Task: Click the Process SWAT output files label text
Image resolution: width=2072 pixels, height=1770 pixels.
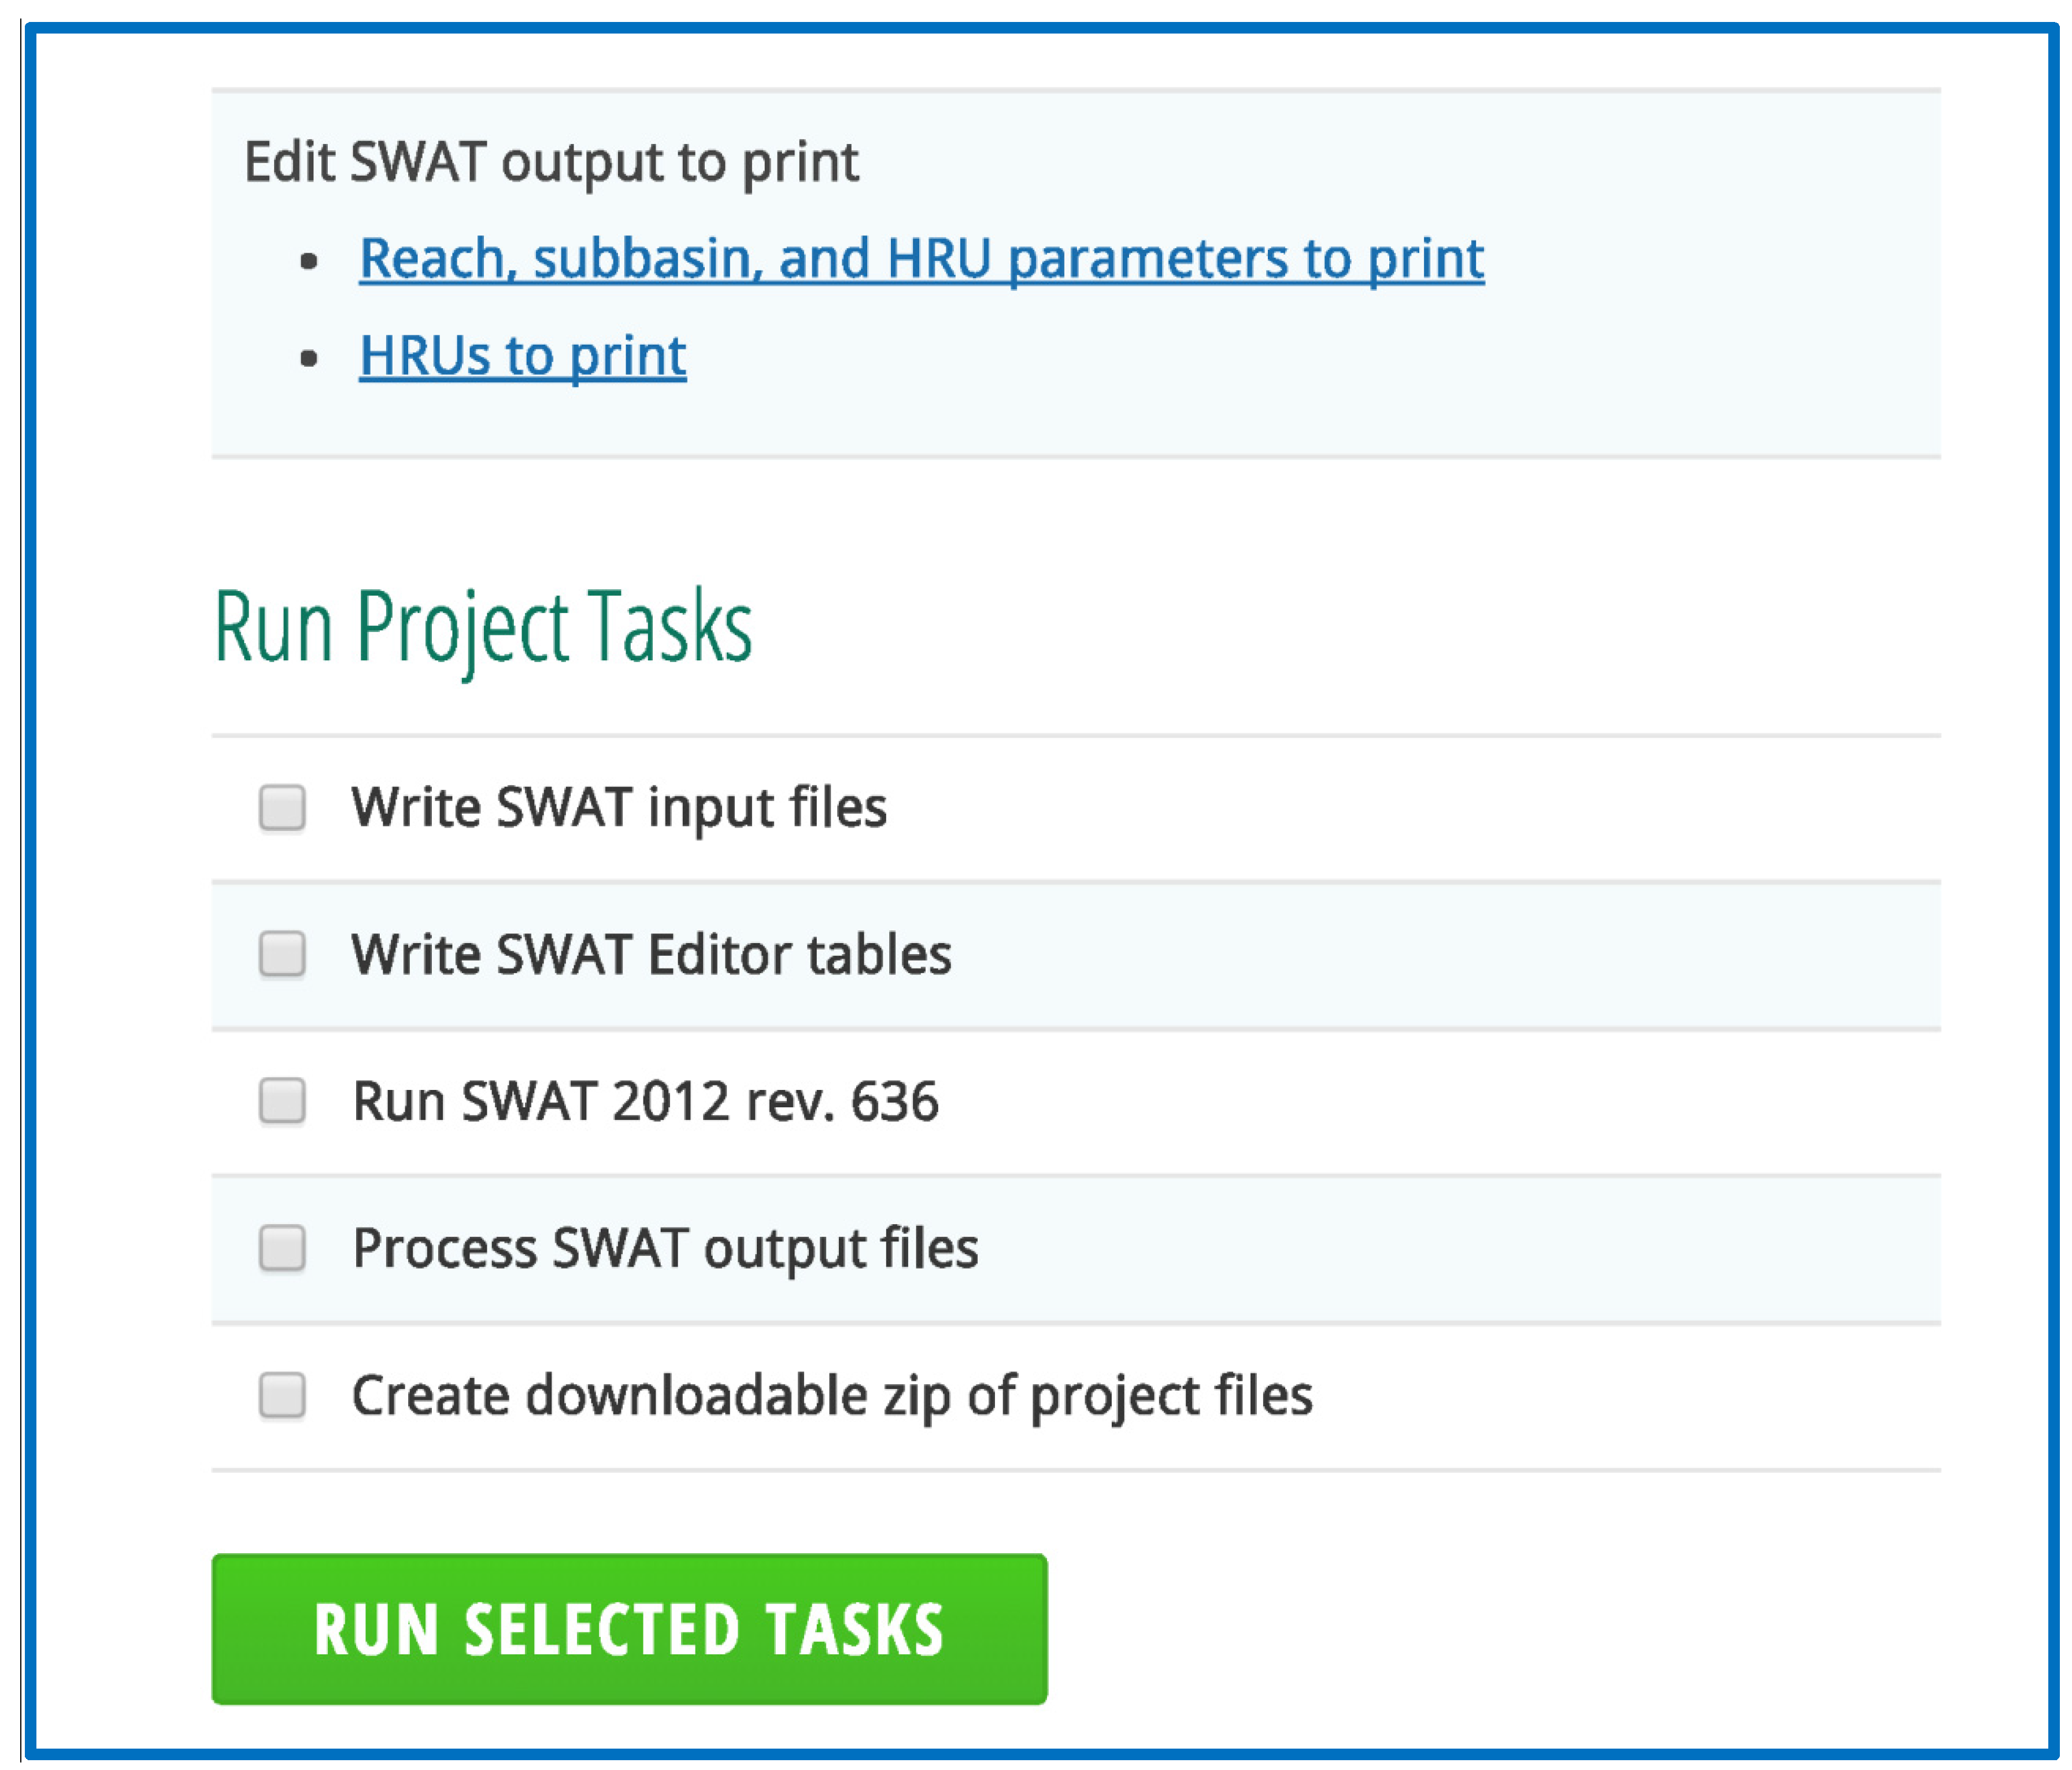Action: [665, 1248]
